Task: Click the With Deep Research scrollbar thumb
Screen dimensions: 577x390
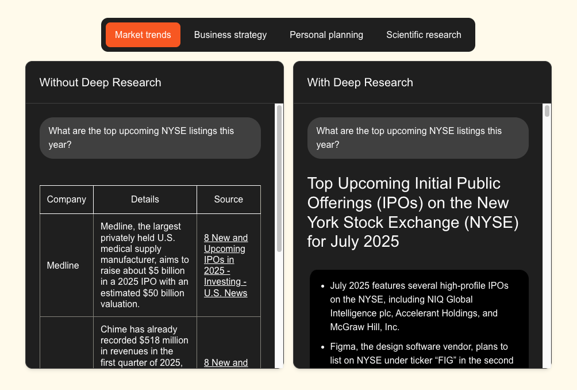Action: tap(547, 111)
